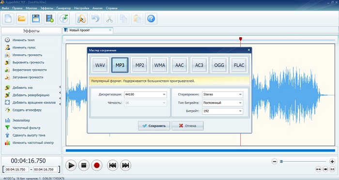
Task: Click the Сохранить button
Action: point(154,126)
